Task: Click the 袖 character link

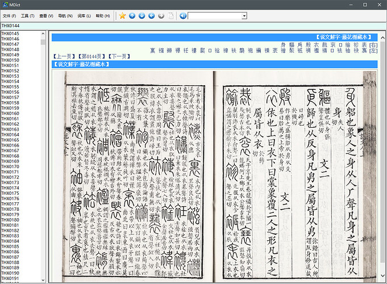Action: click(x=348, y=51)
